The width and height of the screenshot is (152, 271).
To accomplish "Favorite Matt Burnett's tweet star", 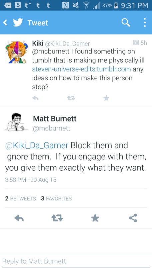I will point(95,218).
